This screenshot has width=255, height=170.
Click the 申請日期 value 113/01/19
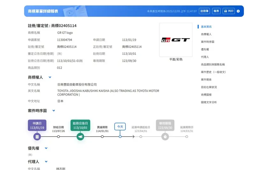tap(129, 40)
